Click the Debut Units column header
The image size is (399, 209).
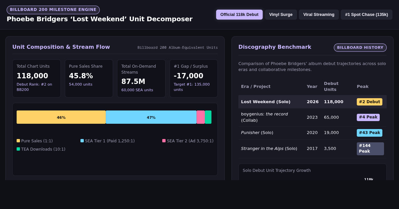click(331, 87)
